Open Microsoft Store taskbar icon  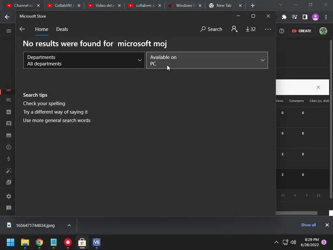(82, 242)
